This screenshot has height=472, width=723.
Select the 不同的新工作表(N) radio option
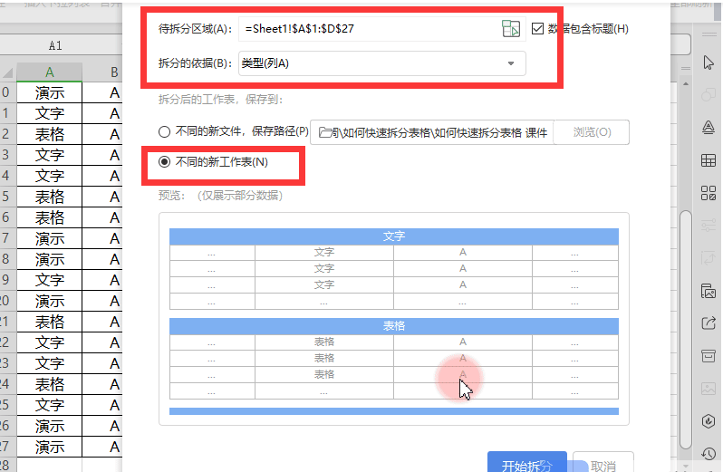click(x=164, y=162)
